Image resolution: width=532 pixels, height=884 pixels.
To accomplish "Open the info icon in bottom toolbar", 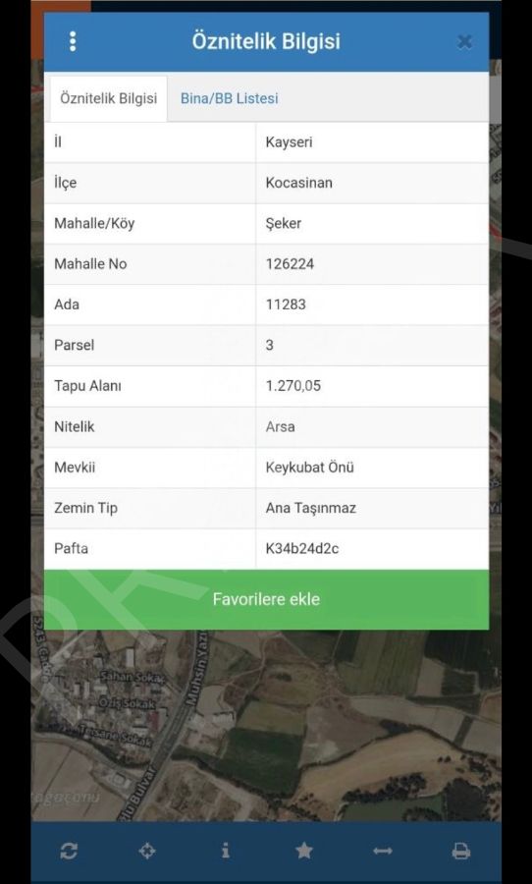I will tap(226, 851).
